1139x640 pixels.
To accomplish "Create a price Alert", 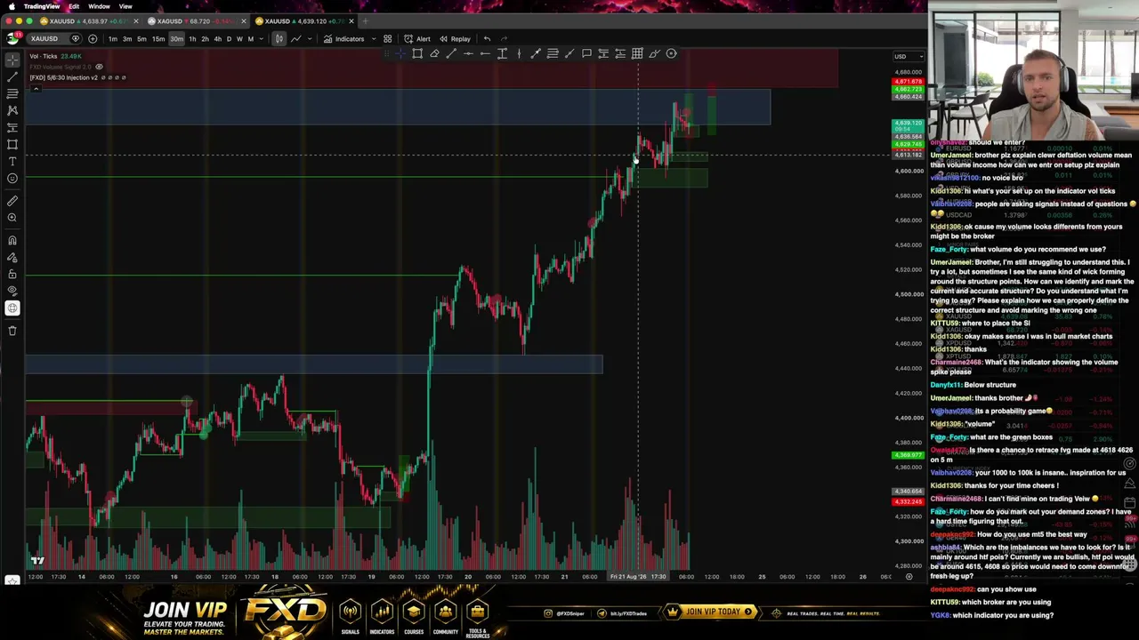I will point(417,38).
